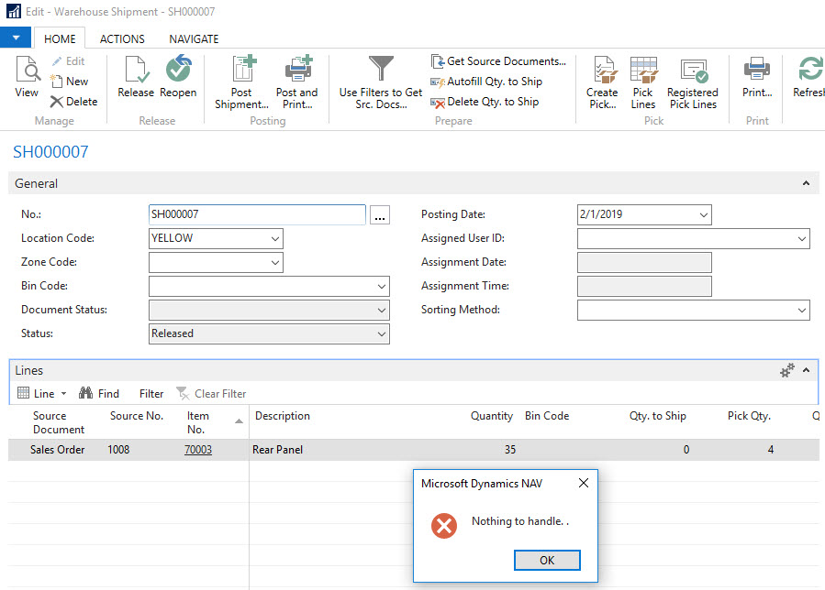Click Get Source Documents action
825x590 pixels.
pyautogui.click(x=499, y=61)
